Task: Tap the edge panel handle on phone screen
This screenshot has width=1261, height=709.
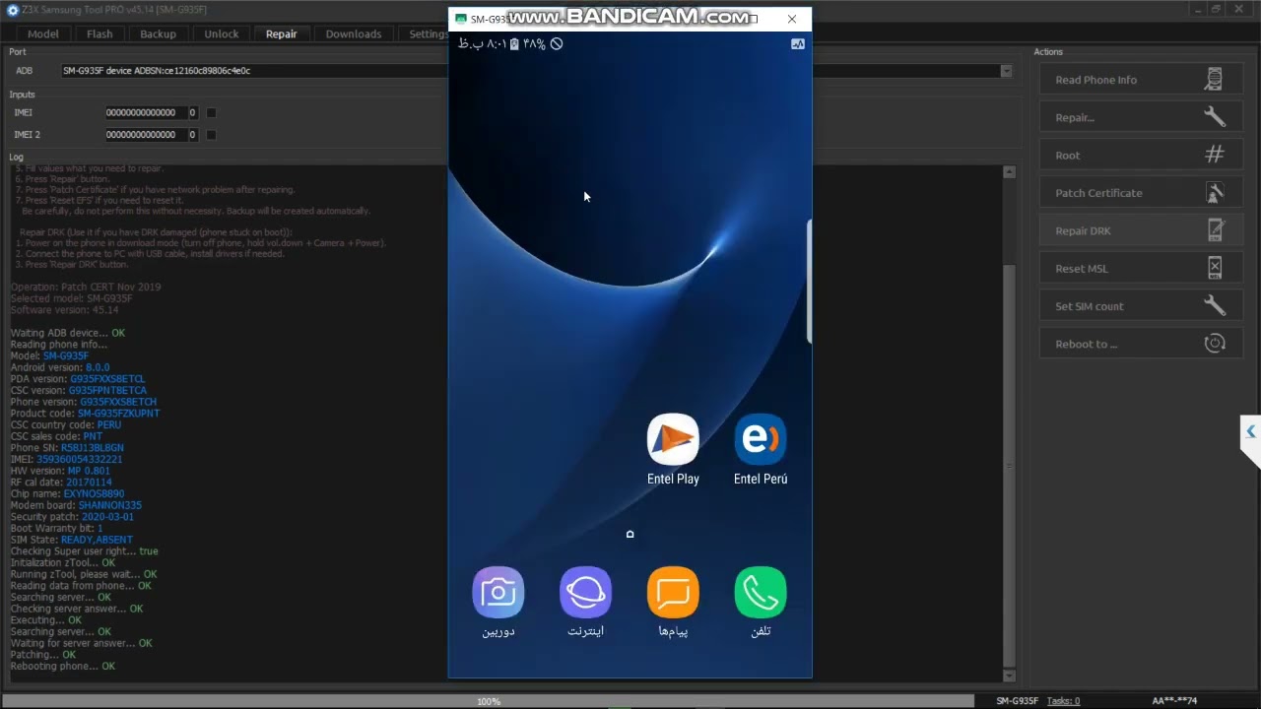Action: (809, 282)
